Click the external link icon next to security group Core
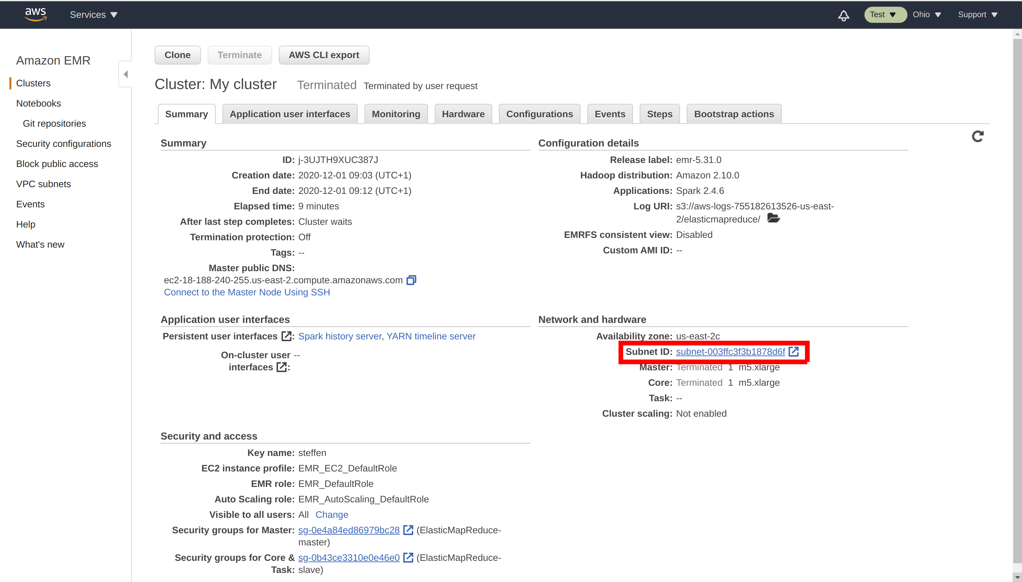This screenshot has height=582, width=1022. point(408,557)
